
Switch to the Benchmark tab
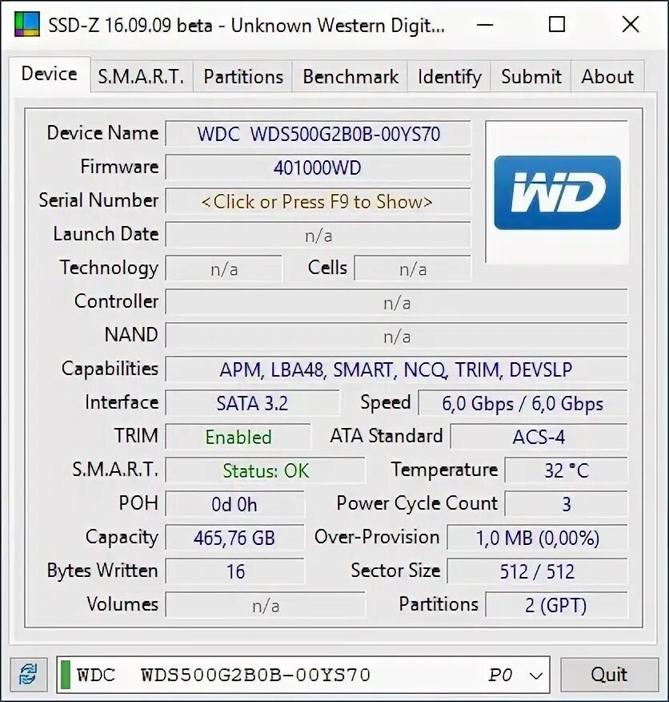click(x=351, y=77)
